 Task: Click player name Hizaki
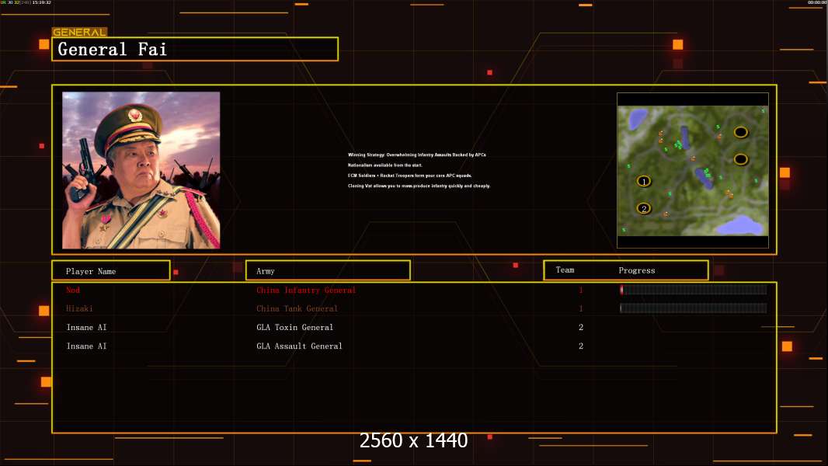click(x=79, y=309)
